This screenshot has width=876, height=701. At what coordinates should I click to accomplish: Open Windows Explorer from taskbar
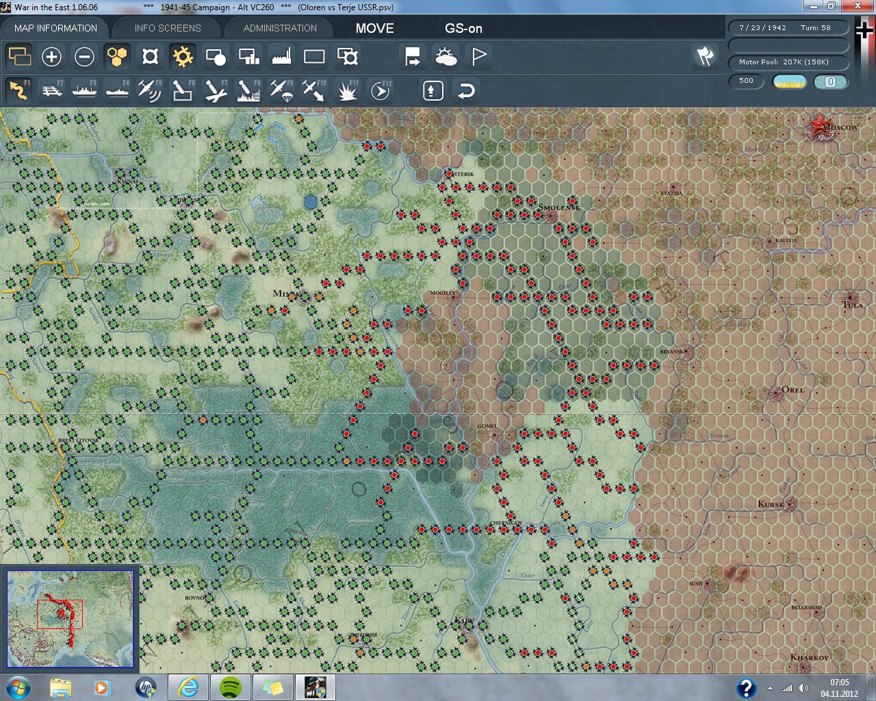(x=61, y=687)
